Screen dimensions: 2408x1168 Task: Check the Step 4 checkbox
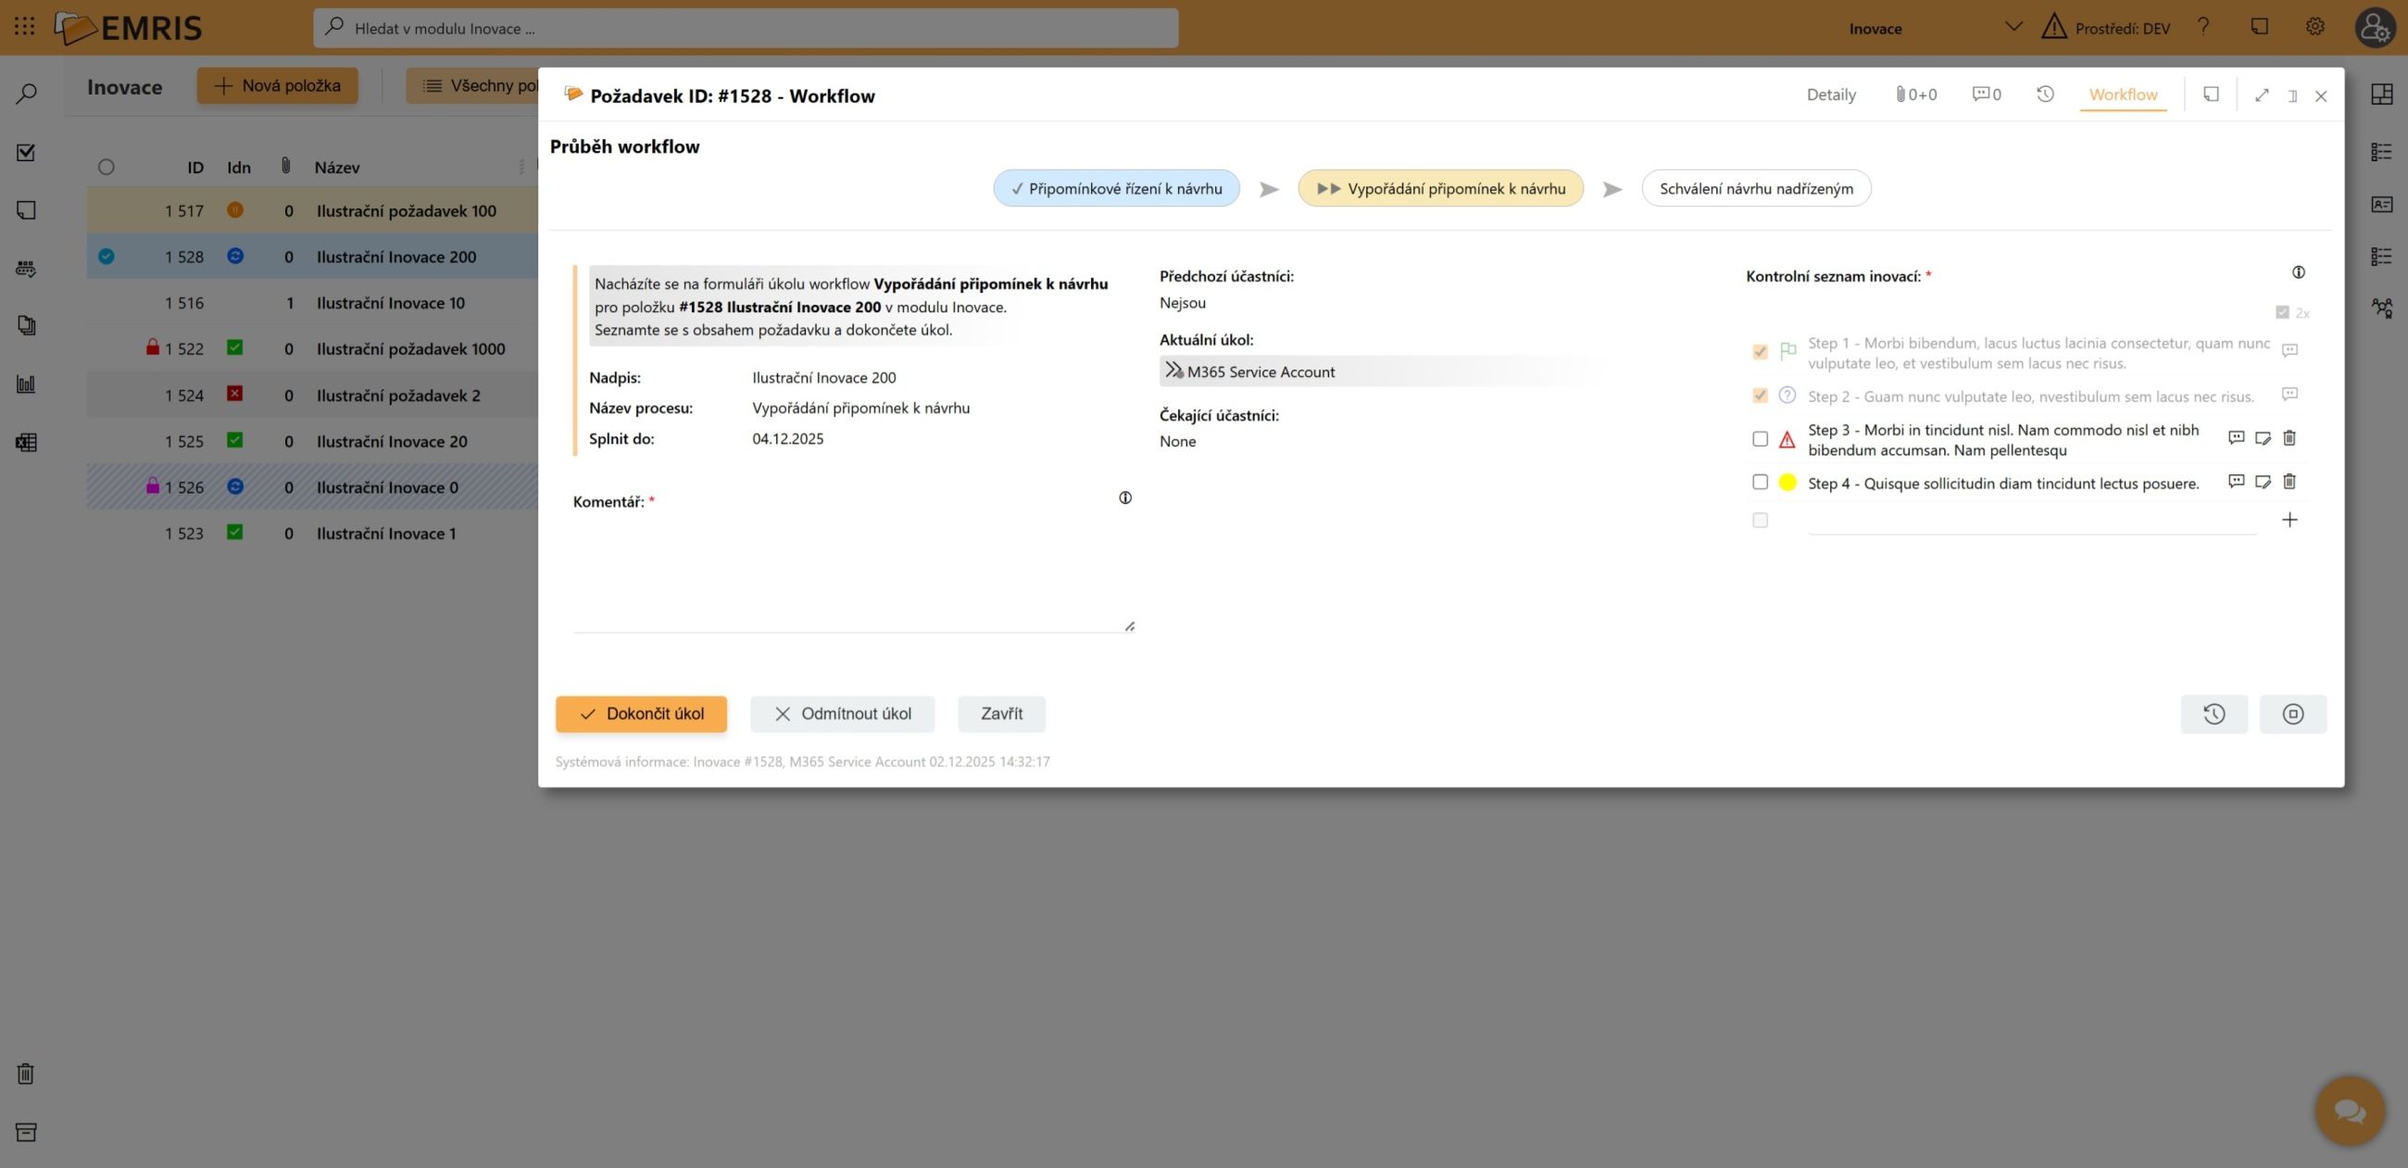pos(1760,483)
